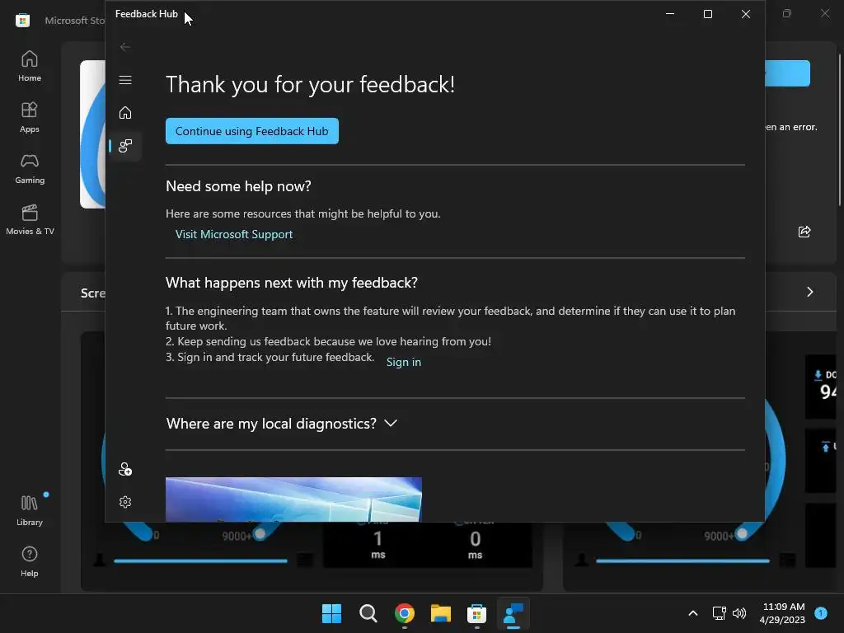Open Feedback Hub settings gear
The width and height of the screenshot is (844, 633).
pyautogui.click(x=125, y=502)
